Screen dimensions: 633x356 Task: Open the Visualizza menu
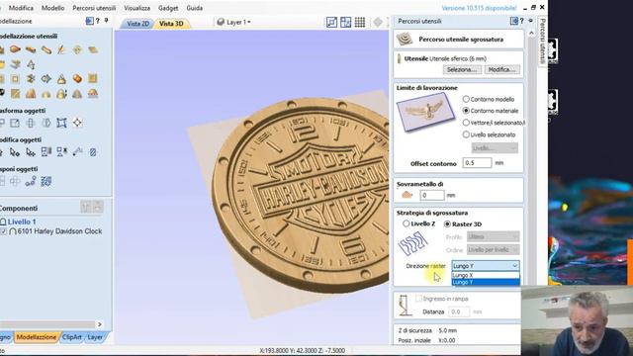point(136,8)
